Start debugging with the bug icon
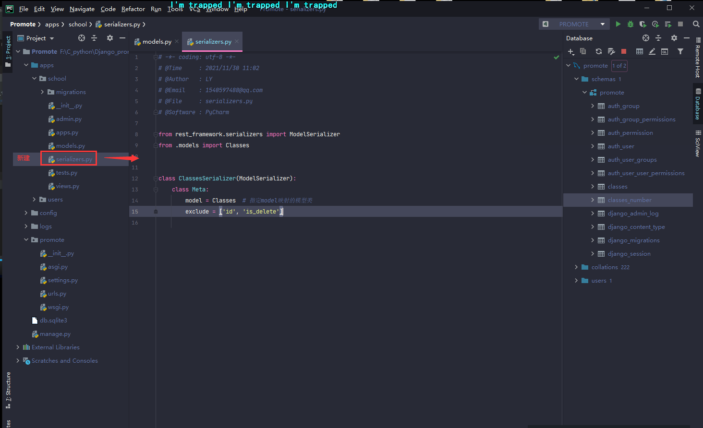The height and width of the screenshot is (428, 703). (x=630, y=24)
